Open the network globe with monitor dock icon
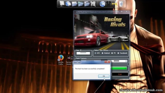The width and height of the screenshot is (165, 93). 68,4
